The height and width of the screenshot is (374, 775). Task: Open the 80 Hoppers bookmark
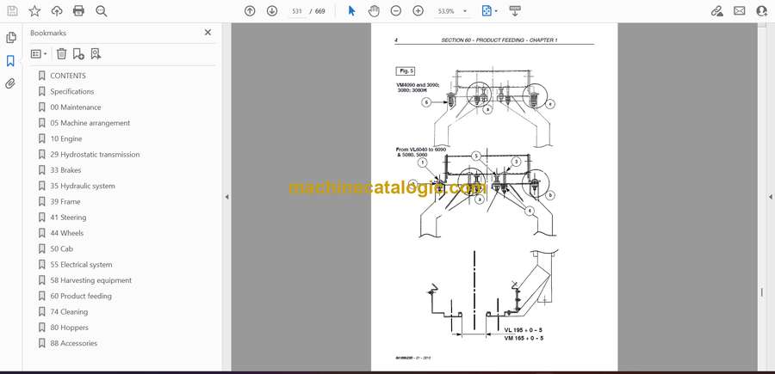tap(69, 327)
